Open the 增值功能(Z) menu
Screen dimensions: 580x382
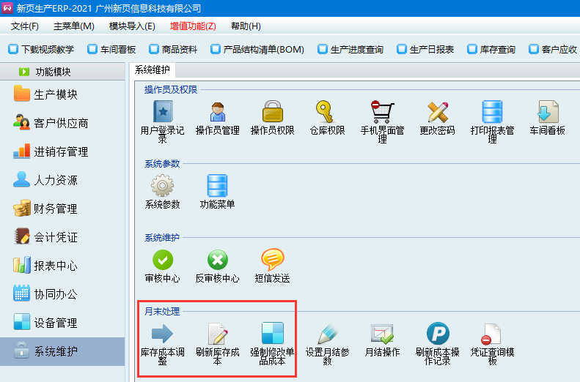point(193,26)
